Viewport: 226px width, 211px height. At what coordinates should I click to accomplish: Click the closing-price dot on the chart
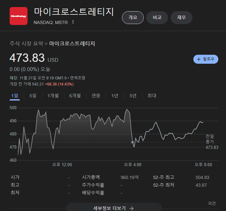(x=133, y=142)
